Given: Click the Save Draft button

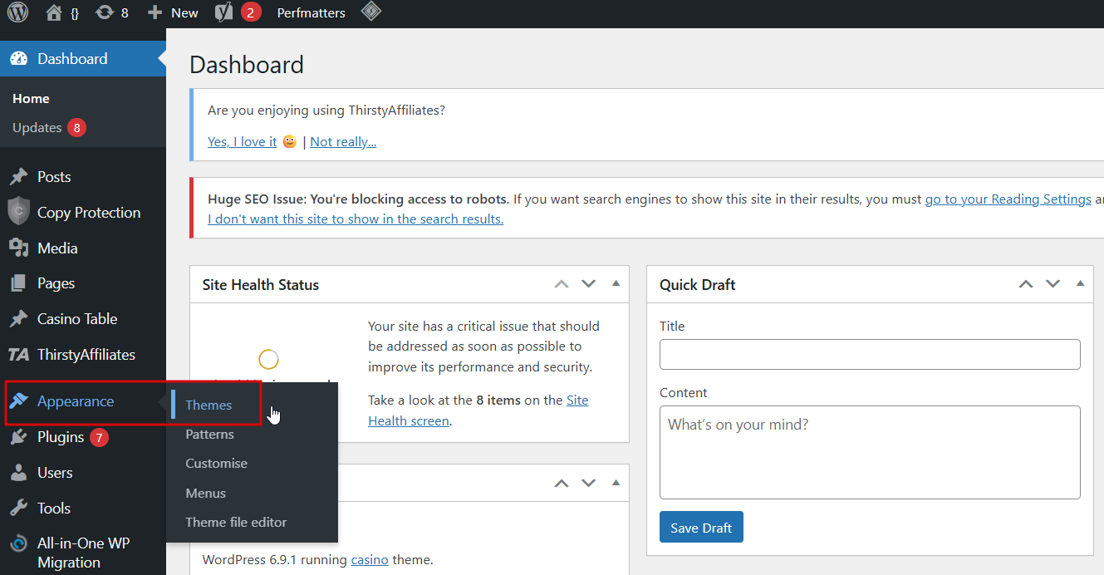Looking at the screenshot, I should 700,528.
